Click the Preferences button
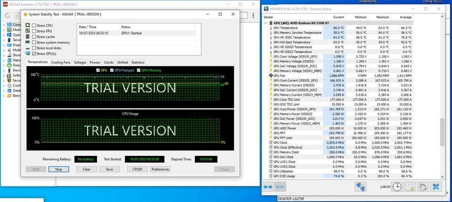This screenshot has height=202, width=452. pyautogui.click(x=160, y=169)
